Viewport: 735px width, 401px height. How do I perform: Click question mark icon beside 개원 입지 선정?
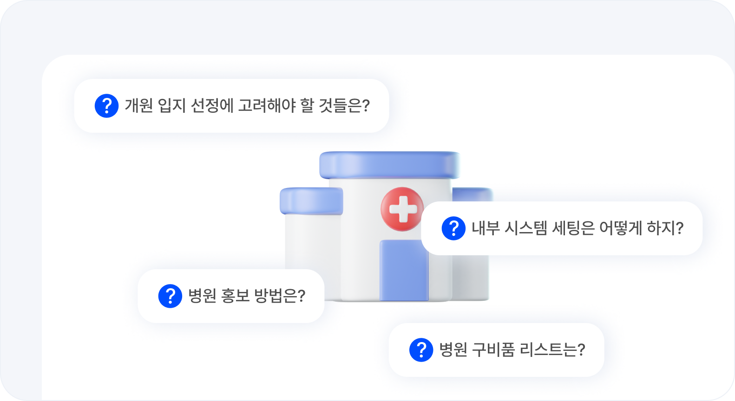(106, 106)
